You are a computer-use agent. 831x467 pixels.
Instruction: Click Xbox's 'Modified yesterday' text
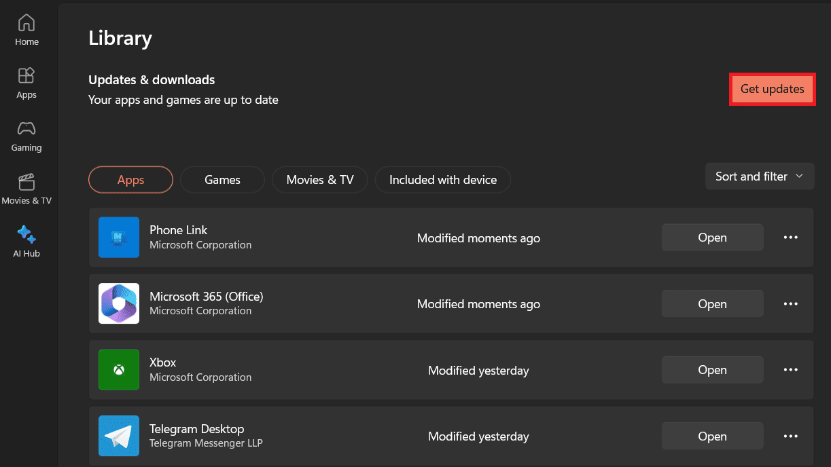(x=479, y=371)
